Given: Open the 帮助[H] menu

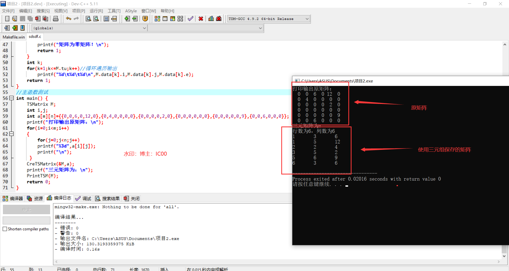Looking at the screenshot, I should click(x=167, y=11).
